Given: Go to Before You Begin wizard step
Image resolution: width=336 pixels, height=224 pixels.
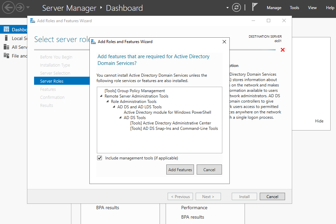Looking at the screenshot, I should pos(56,57).
